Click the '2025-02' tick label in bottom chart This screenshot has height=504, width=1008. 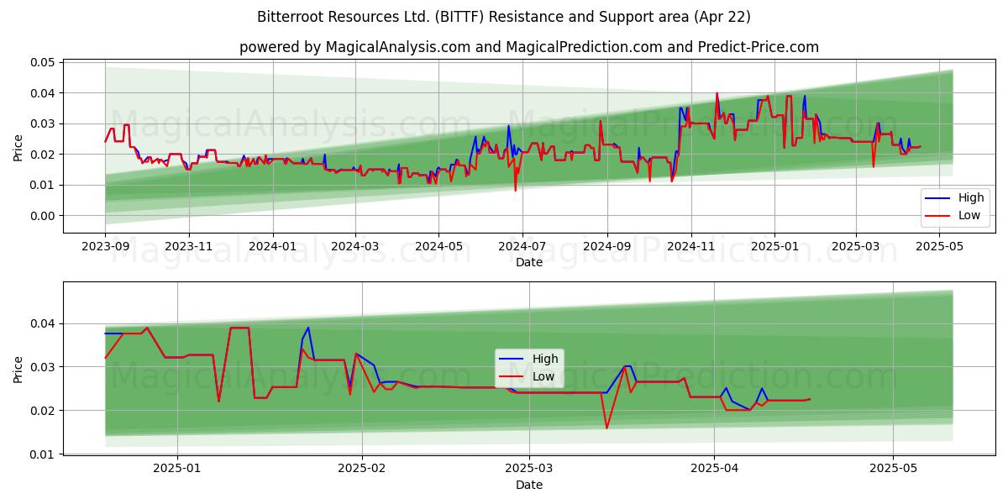[x=361, y=468]
